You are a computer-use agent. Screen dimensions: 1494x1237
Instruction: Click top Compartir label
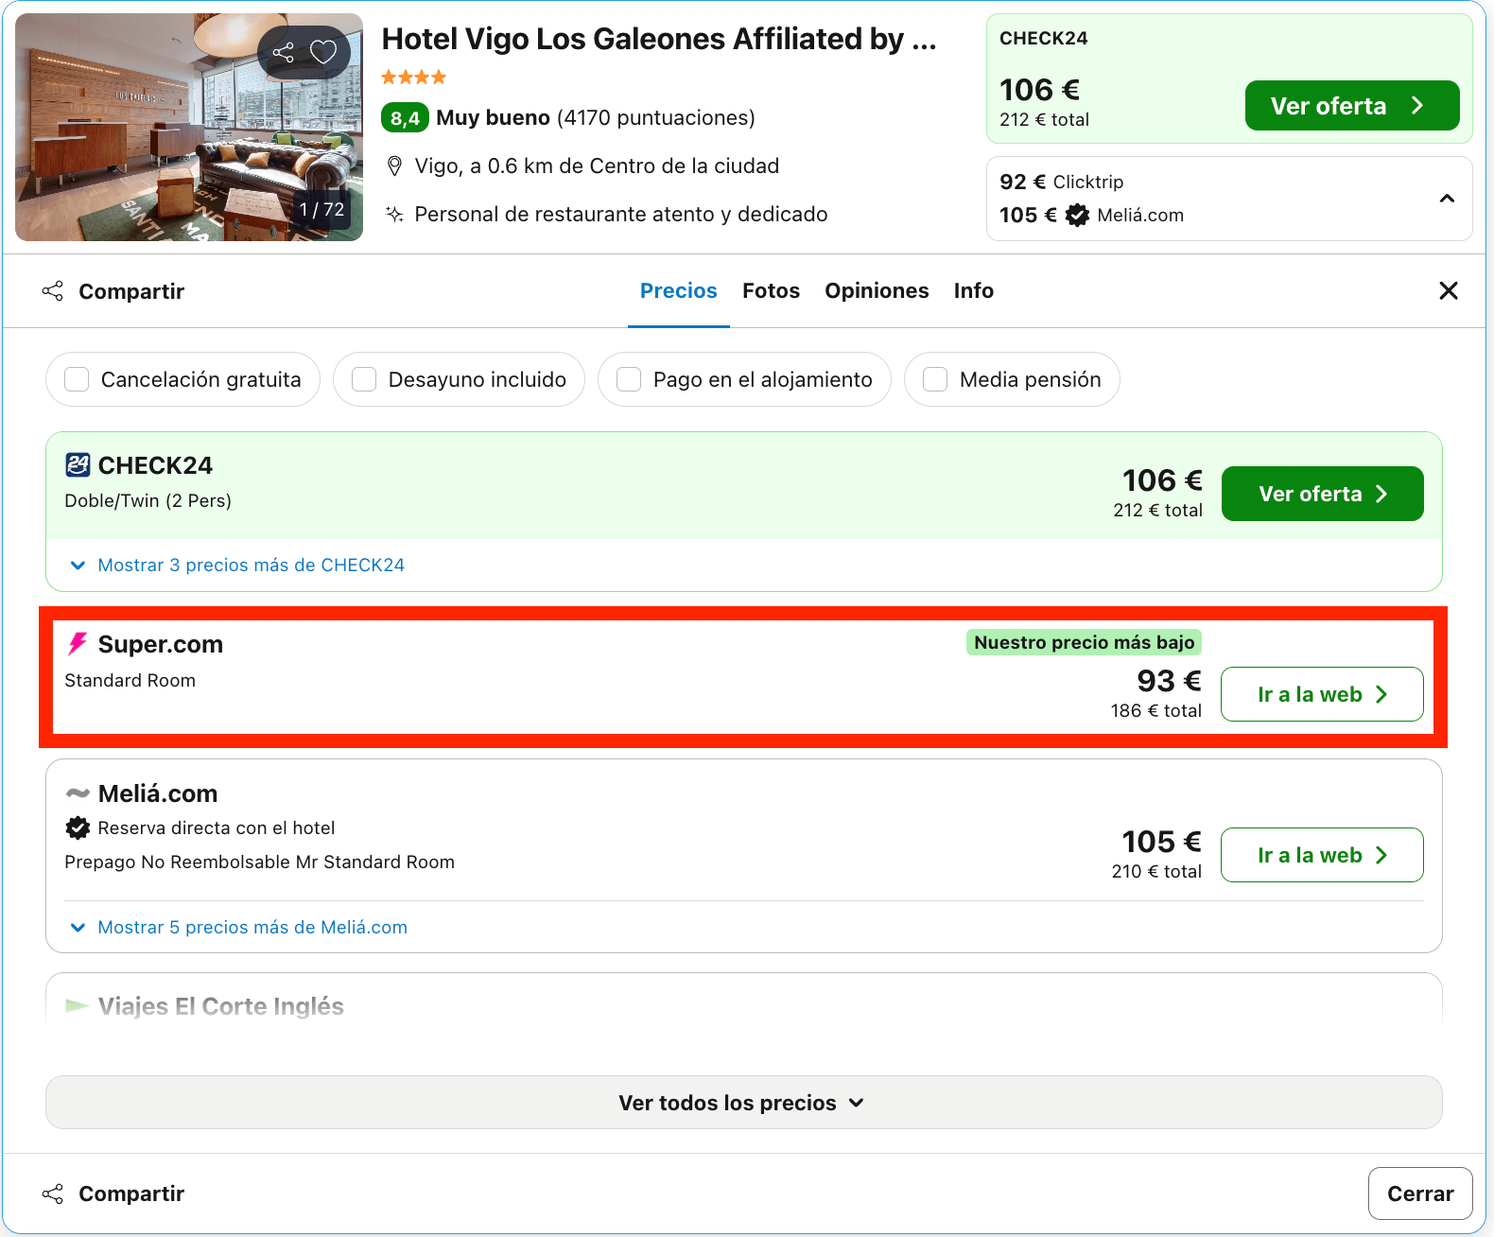[131, 291]
